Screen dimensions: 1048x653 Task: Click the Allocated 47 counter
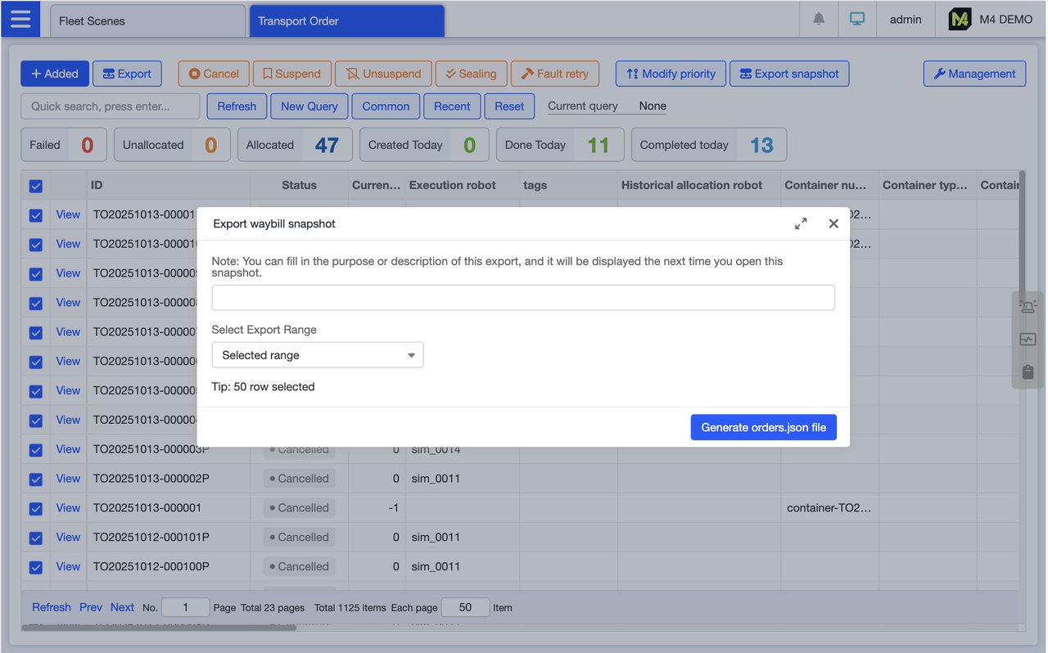tap(295, 144)
